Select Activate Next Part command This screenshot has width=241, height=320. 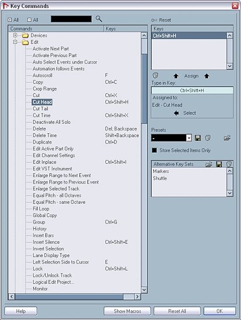(51, 49)
